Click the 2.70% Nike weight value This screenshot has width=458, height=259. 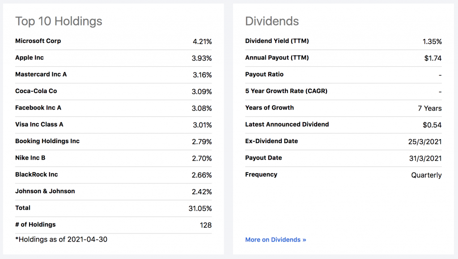(202, 158)
